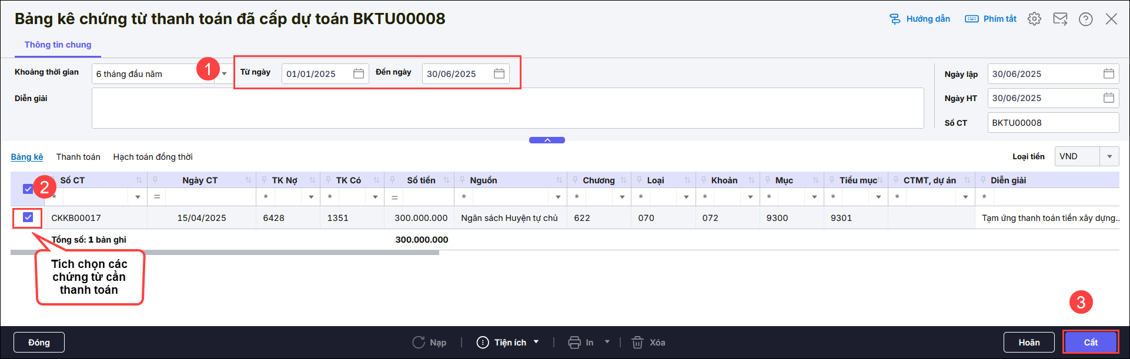
Task: Open the Tiện ích menu
Action: [508, 343]
